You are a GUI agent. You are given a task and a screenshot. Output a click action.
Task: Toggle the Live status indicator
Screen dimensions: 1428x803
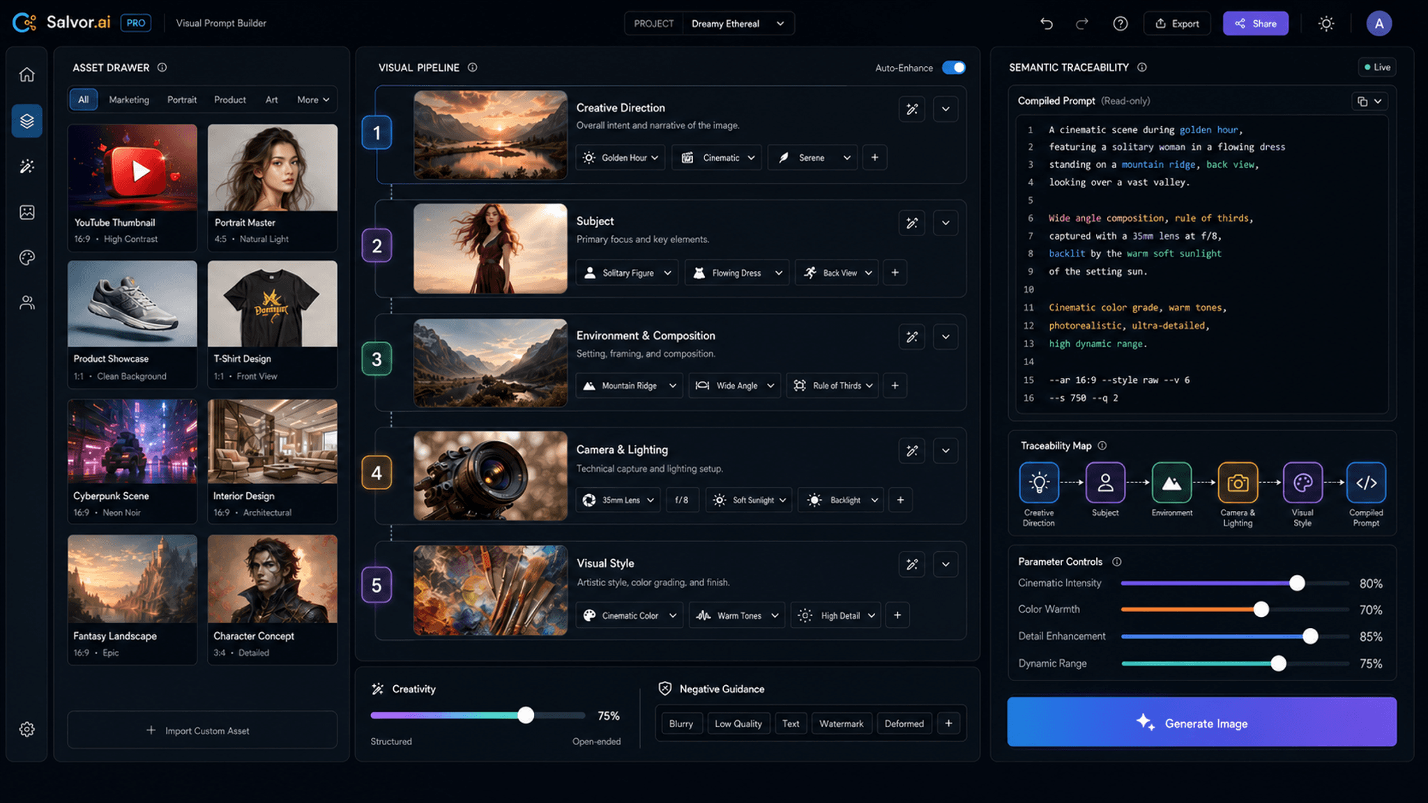tap(1377, 68)
